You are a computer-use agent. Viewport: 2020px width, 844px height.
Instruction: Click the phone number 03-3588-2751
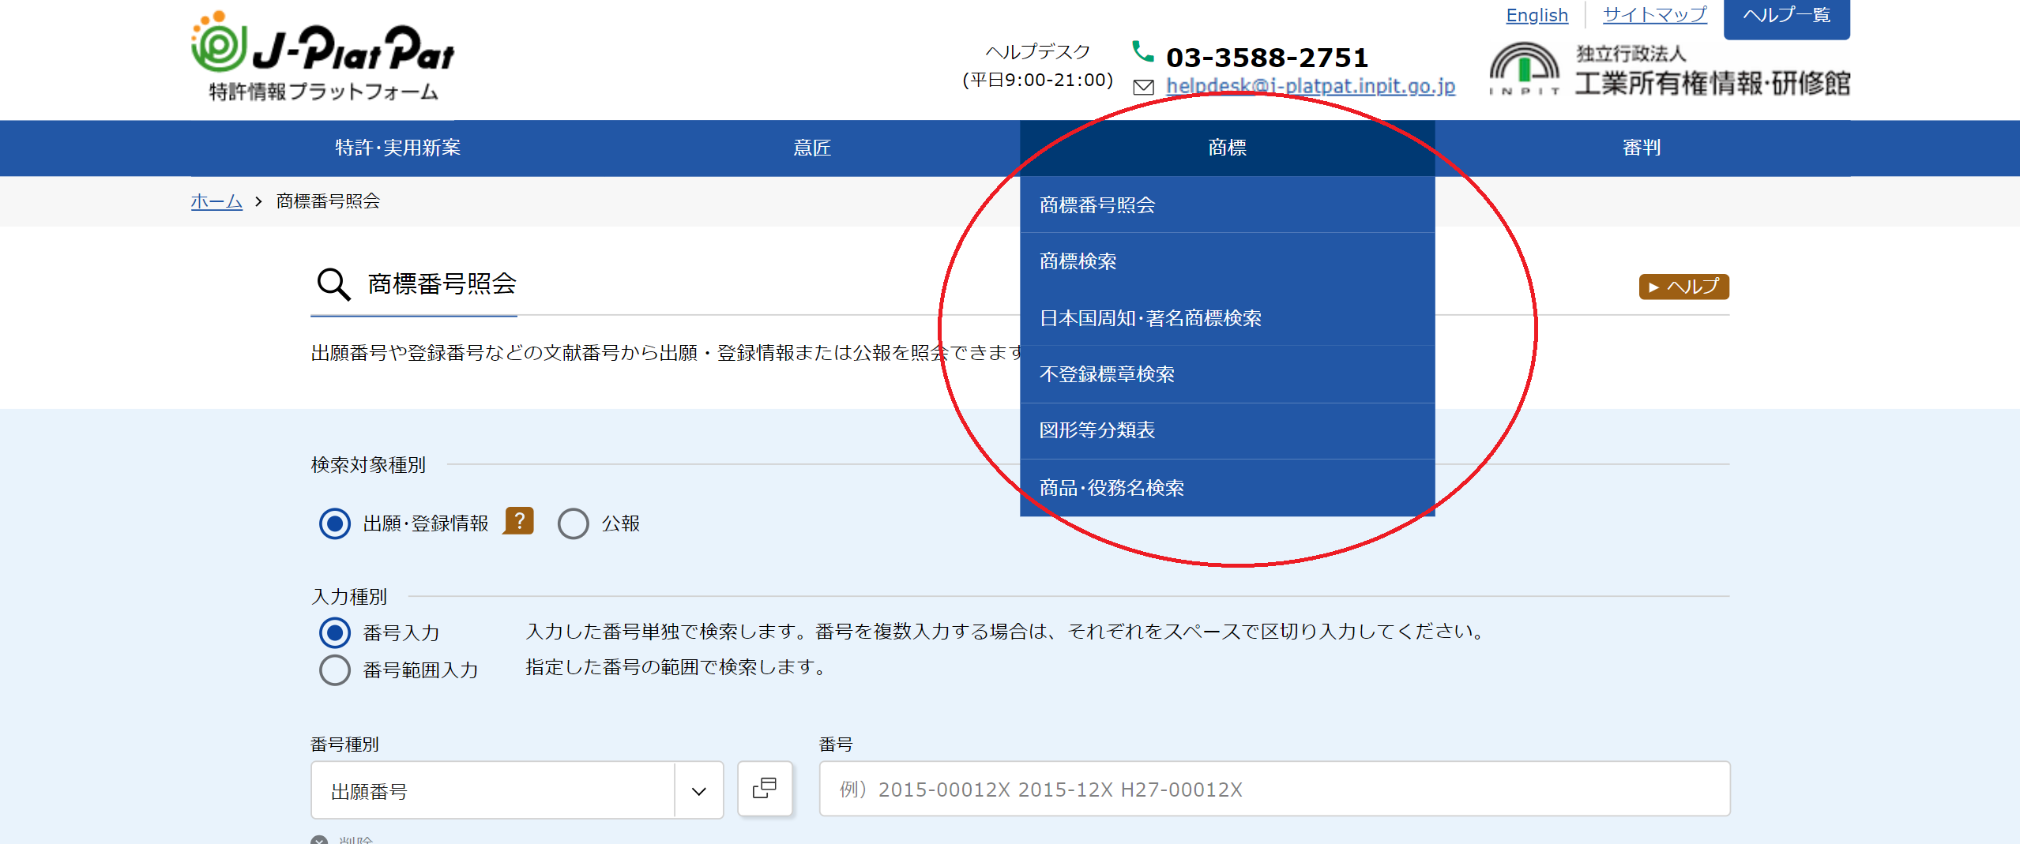click(1267, 58)
